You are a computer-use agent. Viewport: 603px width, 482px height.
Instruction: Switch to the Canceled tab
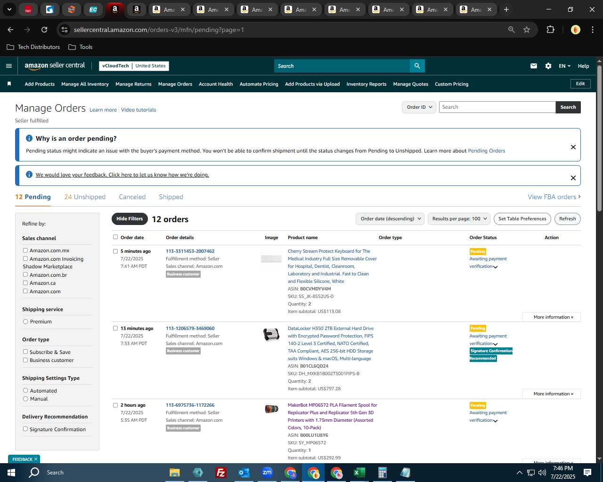[x=132, y=197]
